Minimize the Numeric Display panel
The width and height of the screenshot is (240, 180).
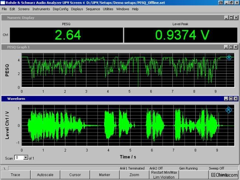226,18
